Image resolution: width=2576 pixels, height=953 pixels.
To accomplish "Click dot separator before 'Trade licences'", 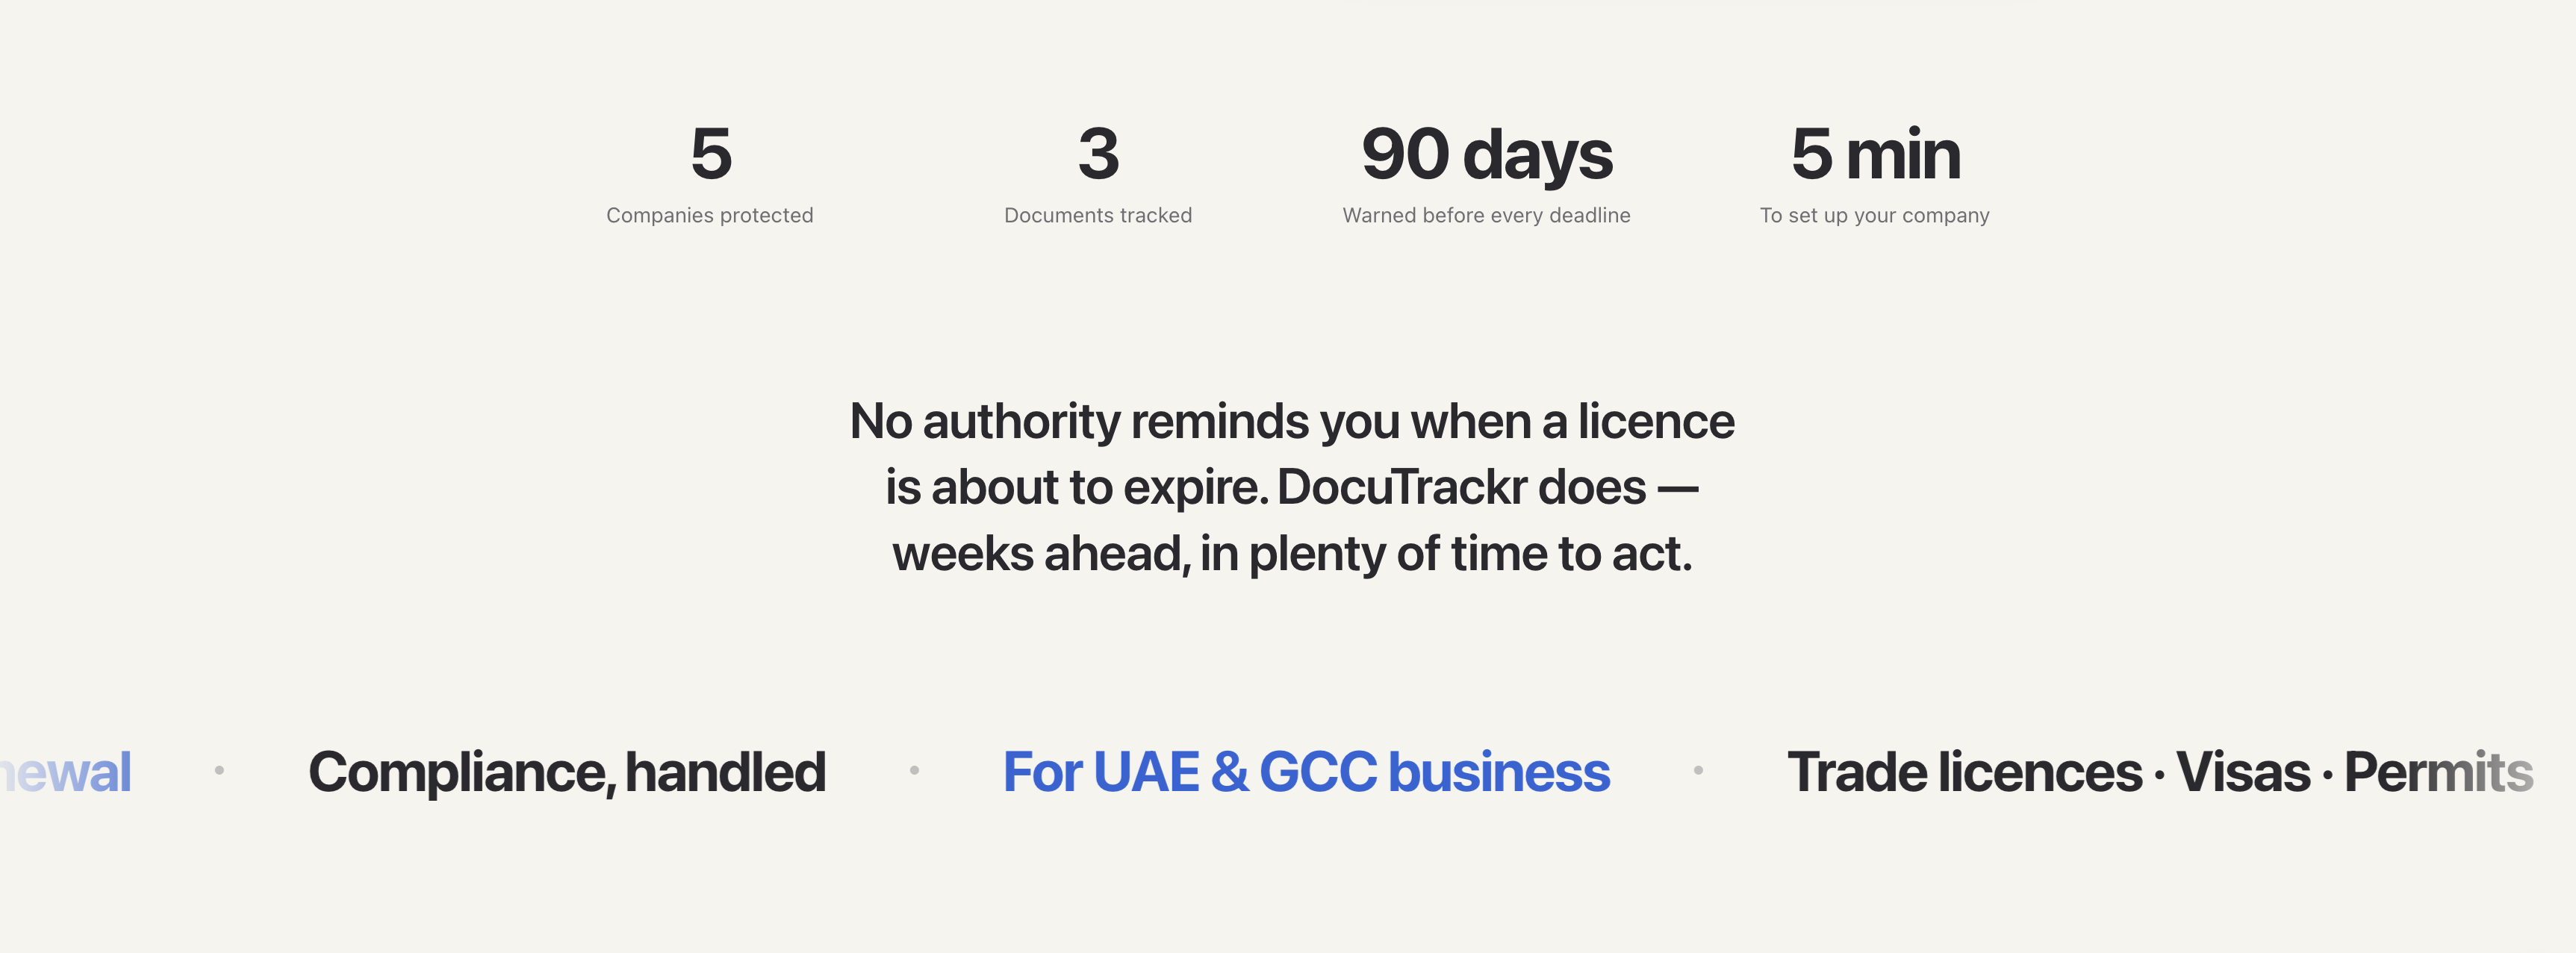I will [x=1698, y=770].
